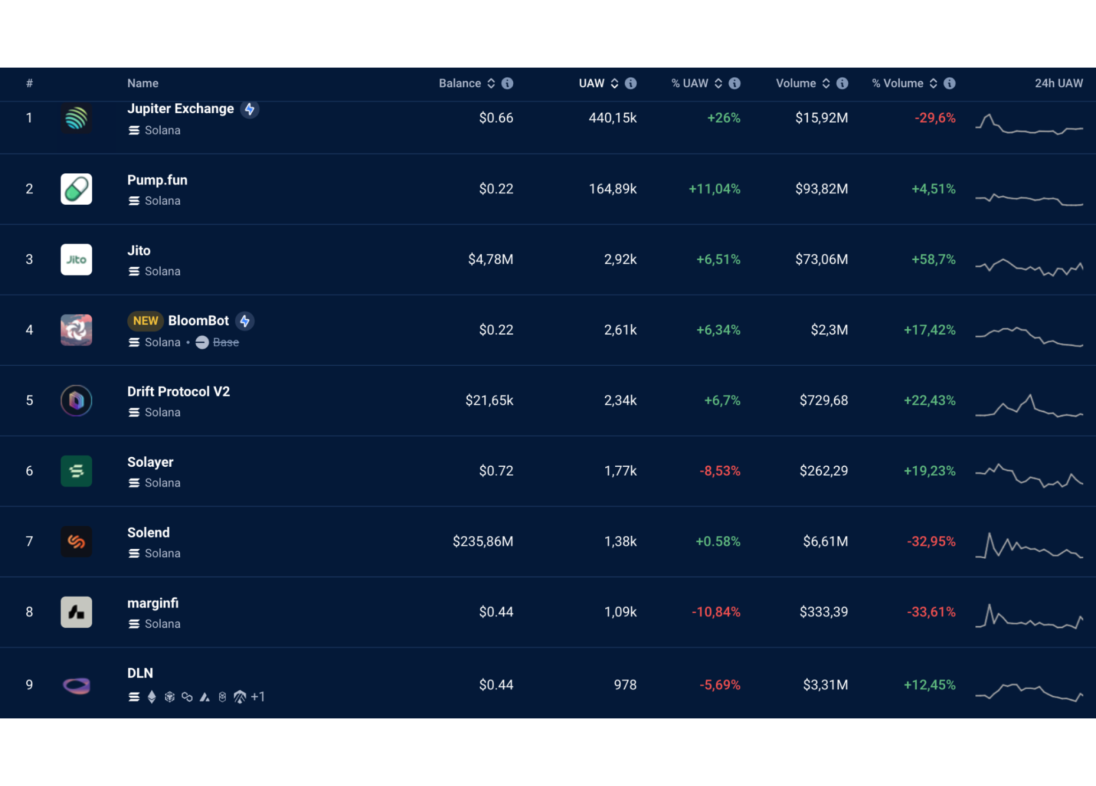Click Solend balance value $235,86M
Image resolution: width=1096 pixels, height=786 pixels.
click(483, 541)
